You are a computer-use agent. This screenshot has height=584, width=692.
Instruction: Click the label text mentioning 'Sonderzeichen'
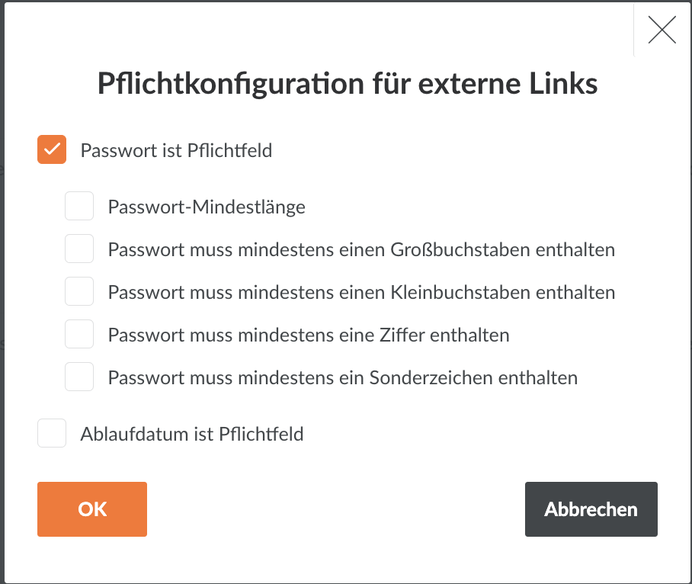343,378
